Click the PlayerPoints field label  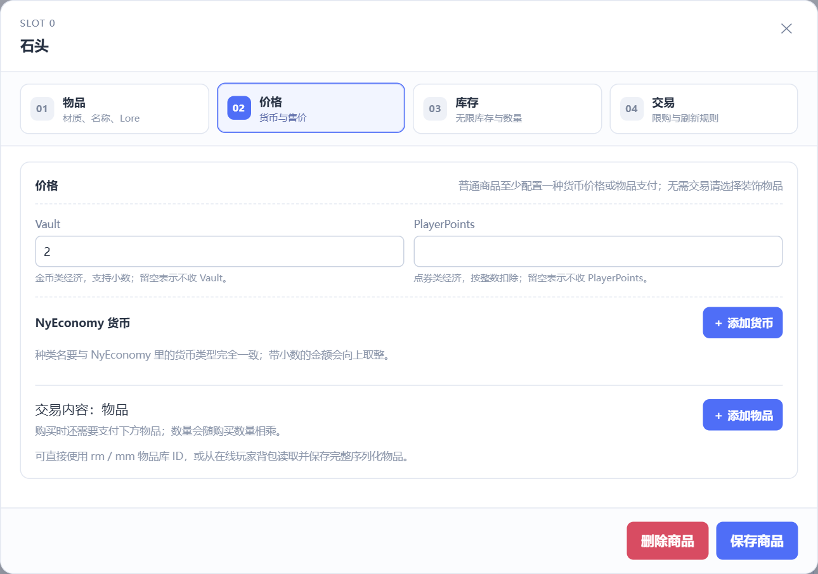445,224
